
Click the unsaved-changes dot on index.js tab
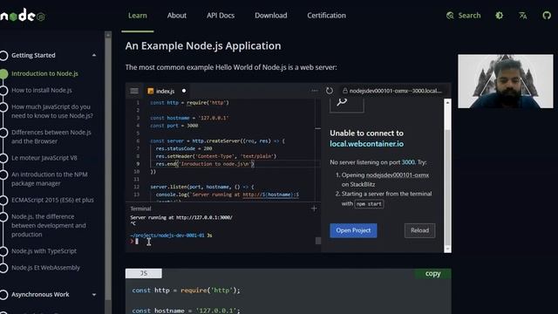click(x=184, y=91)
